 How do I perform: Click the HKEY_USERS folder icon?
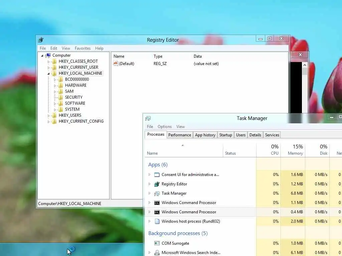click(x=54, y=115)
